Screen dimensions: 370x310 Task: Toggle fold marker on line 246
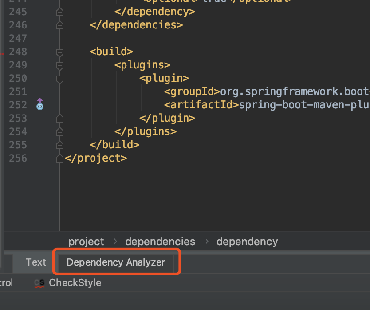(60, 25)
